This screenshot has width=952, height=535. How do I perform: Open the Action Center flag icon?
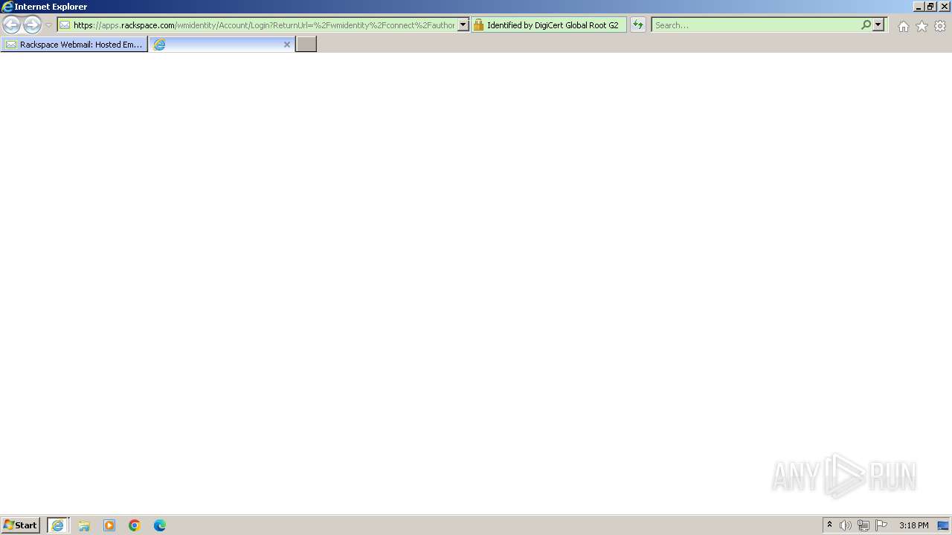click(x=881, y=525)
